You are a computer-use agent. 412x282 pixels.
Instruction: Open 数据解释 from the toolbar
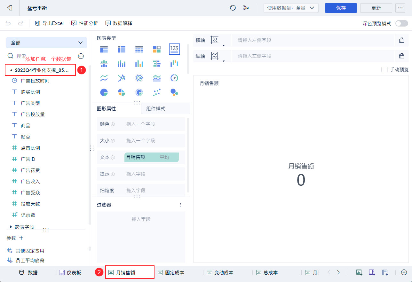coord(119,23)
